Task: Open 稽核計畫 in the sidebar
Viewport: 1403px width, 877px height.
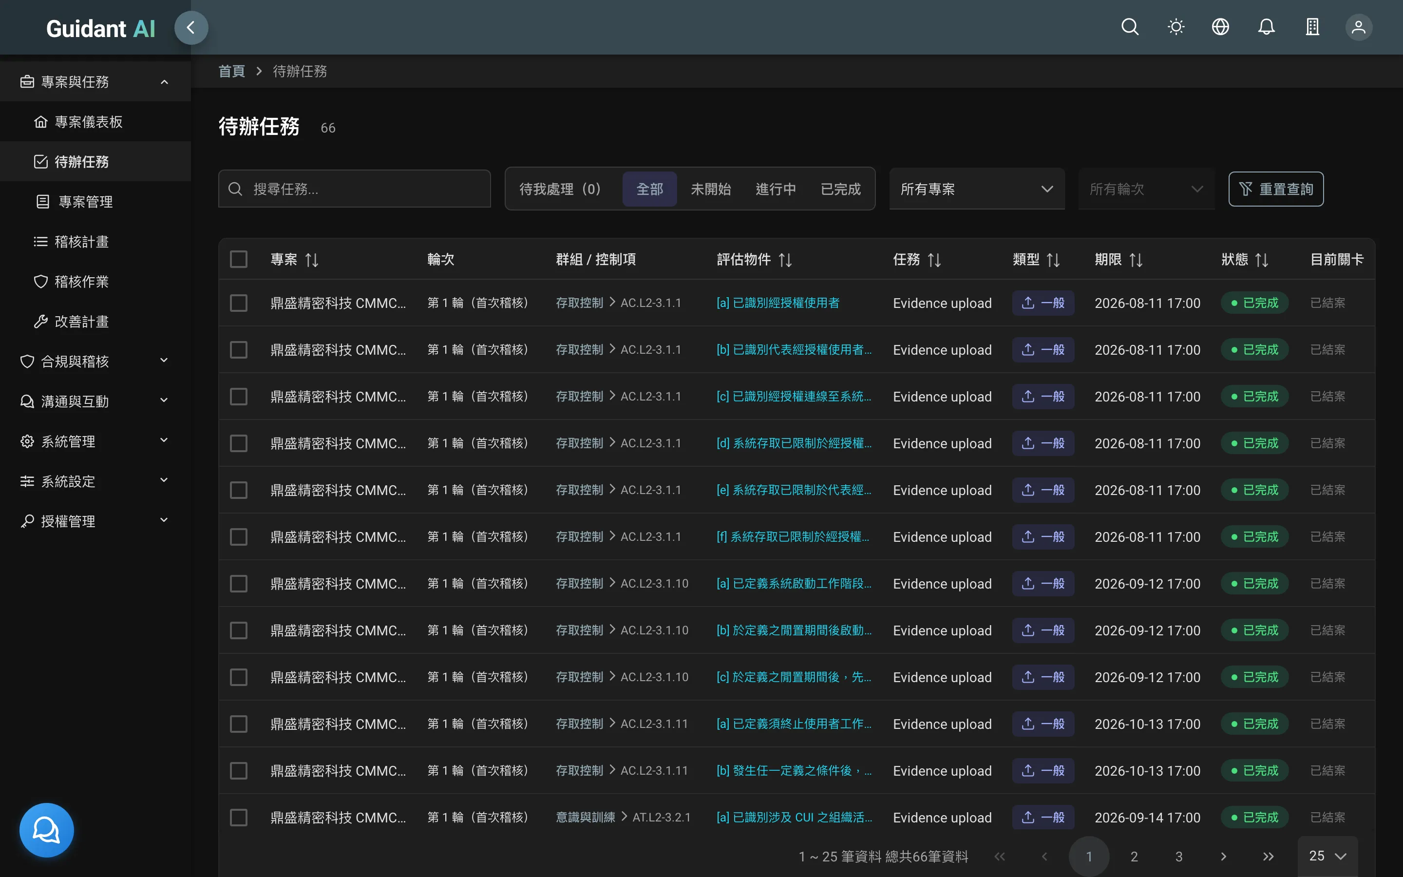Action: coord(95,242)
